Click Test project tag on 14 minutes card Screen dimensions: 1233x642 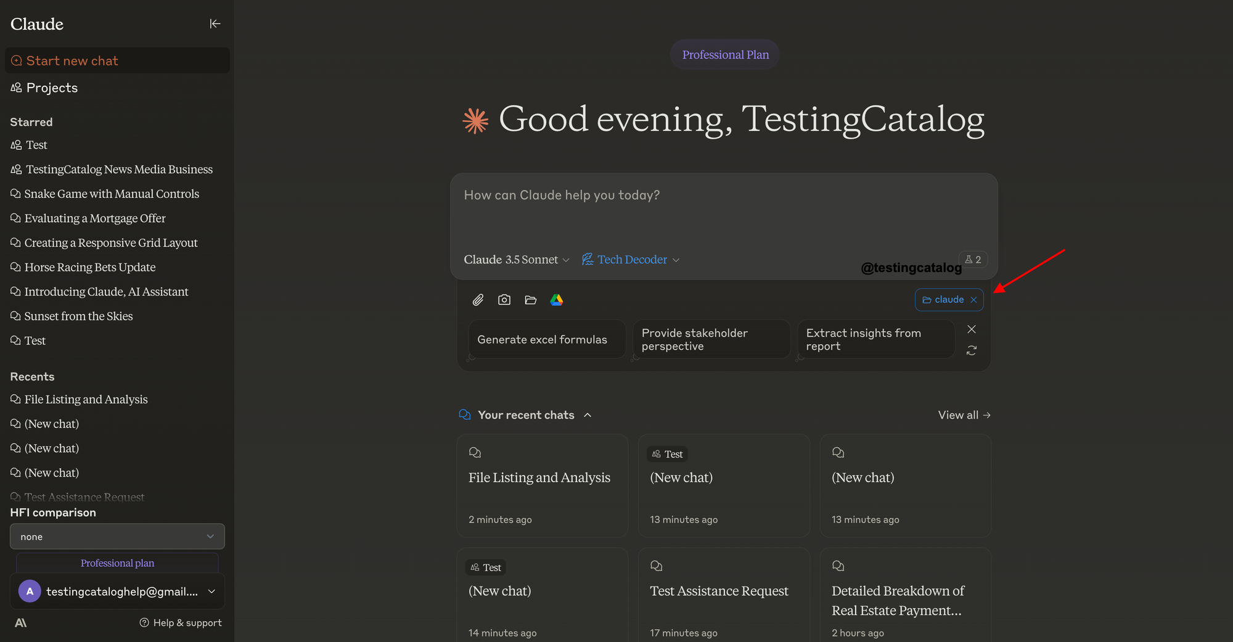(x=486, y=567)
